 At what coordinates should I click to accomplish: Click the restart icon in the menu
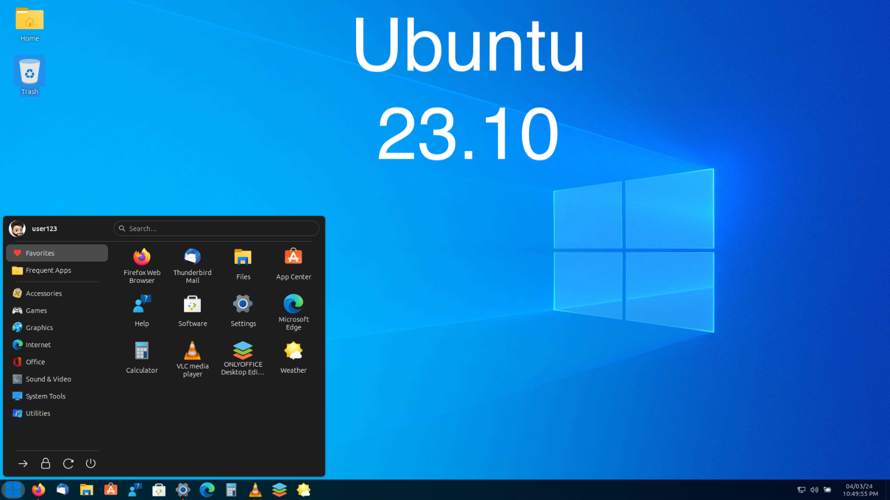(68, 463)
